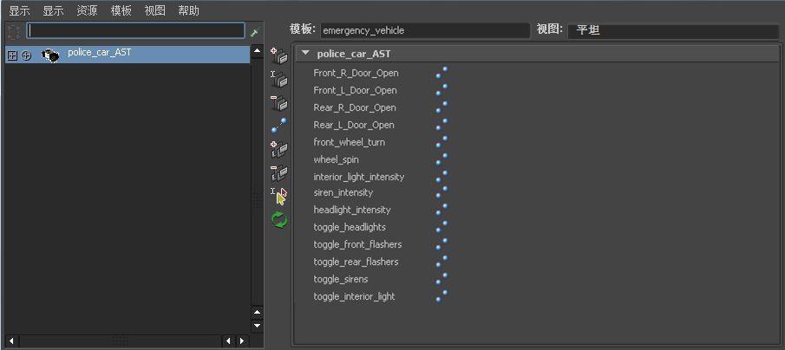Select the headlight_intensity attribute
The width and height of the screenshot is (785, 350).
tap(352, 210)
